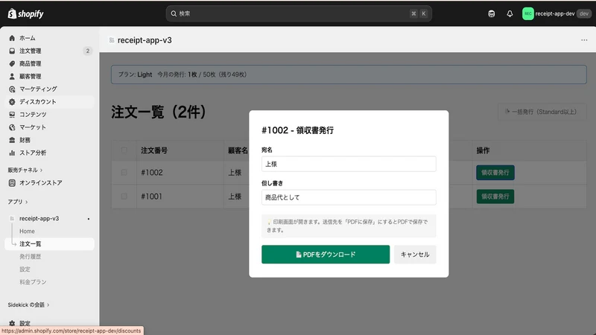Viewport: 596px width, 335px height.
Task: Click the PDFをダウンロード button
Action: (x=326, y=255)
